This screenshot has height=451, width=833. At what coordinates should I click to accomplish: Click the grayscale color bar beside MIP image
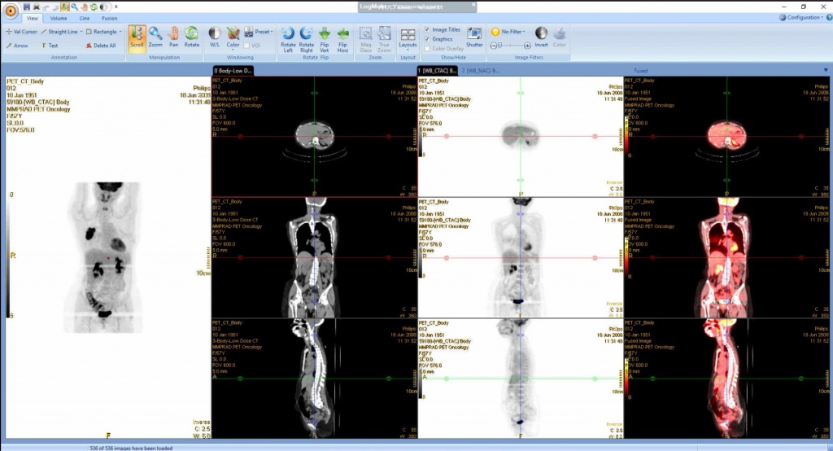[x=9, y=257]
